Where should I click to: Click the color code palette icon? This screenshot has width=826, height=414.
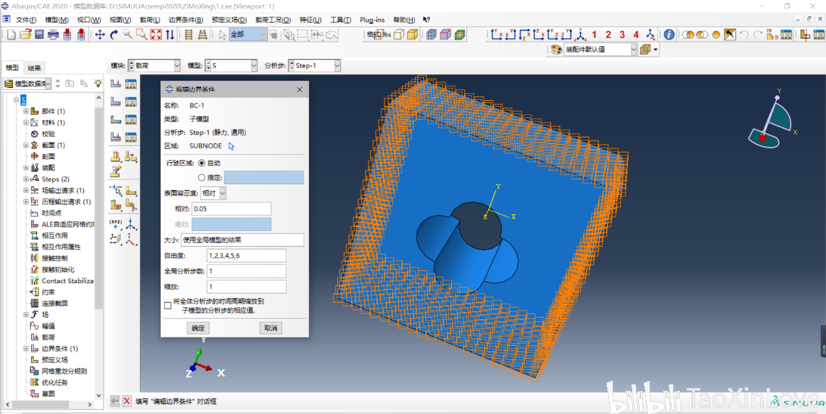(x=556, y=49)
